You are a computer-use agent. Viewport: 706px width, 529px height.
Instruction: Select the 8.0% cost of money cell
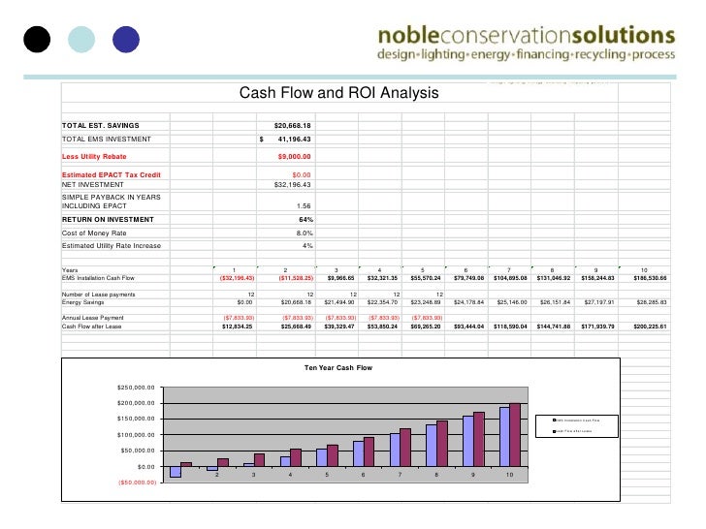(305, 233)
